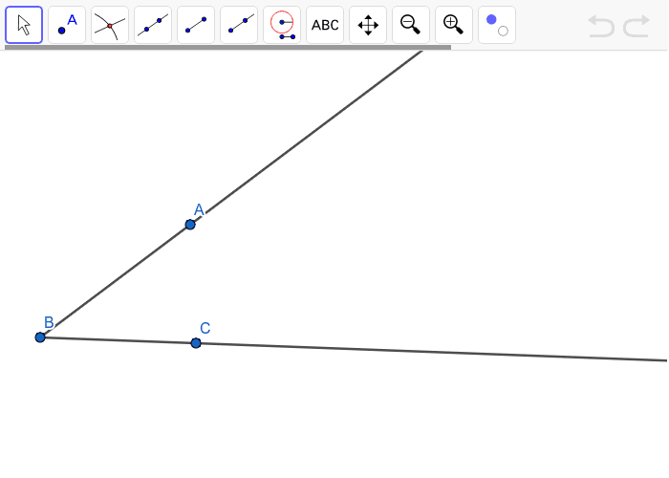Choose the Ray through two points tool
Screen dimensions: 669x478
point(239,25)
